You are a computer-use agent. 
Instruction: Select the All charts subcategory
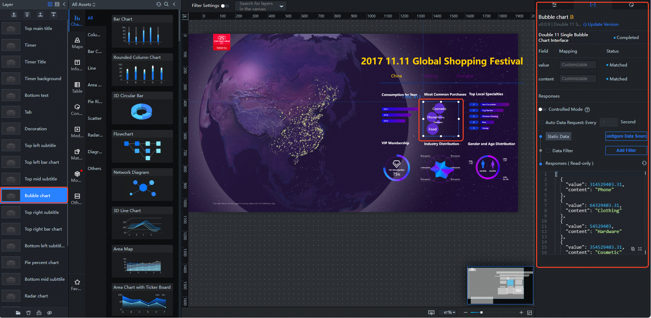coord(90,18)
